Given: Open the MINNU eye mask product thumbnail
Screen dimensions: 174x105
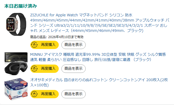Looking at the screenshot, I should tap(16, 62).
